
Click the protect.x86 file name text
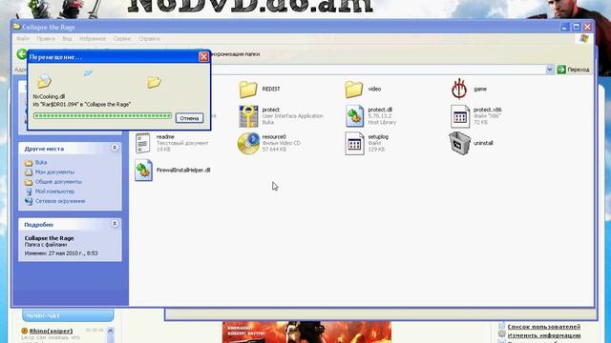click(488, 110)
